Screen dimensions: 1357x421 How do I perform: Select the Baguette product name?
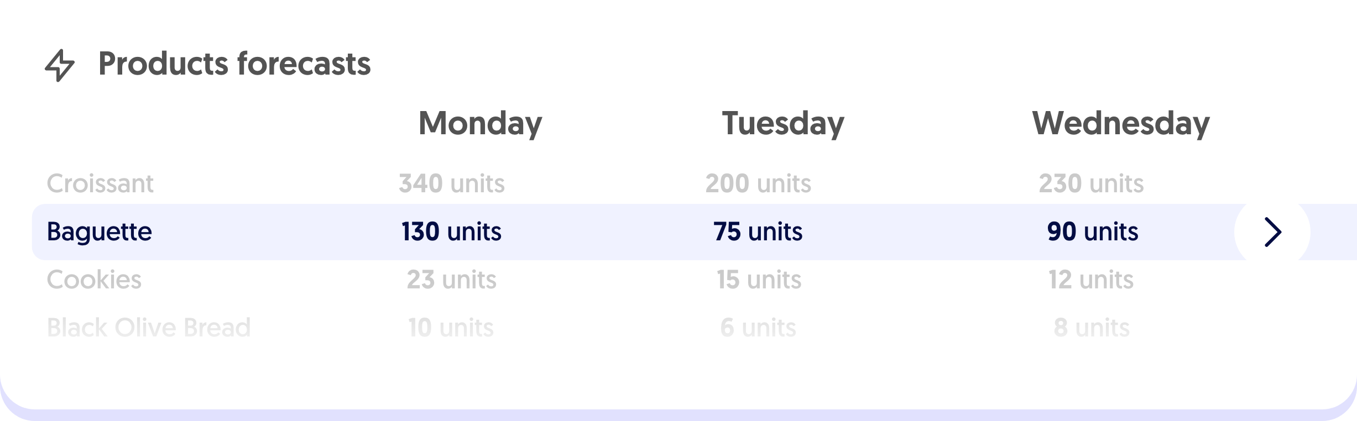[99, 231]
